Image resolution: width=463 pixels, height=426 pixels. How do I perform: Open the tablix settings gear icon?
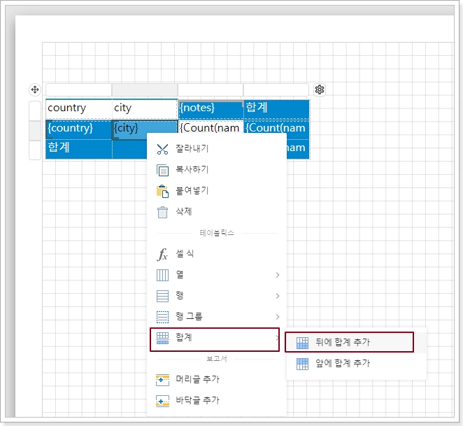[320, 90]
